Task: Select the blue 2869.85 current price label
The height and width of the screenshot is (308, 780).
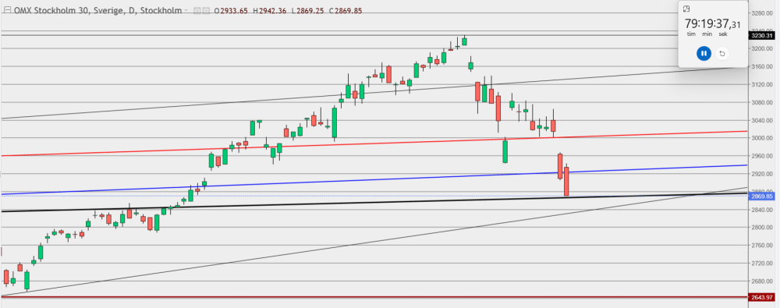Action: [x=761, y=196]
